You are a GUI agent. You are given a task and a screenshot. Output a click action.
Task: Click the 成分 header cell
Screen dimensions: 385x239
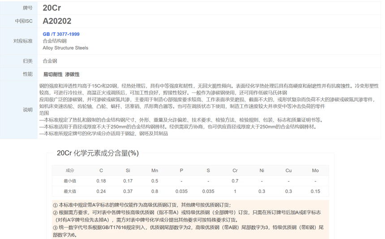(x=70, y=171)
